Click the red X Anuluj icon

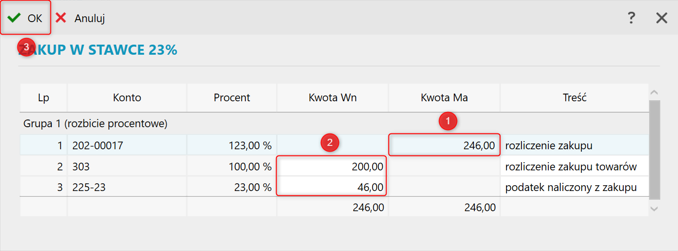(61, 18)
